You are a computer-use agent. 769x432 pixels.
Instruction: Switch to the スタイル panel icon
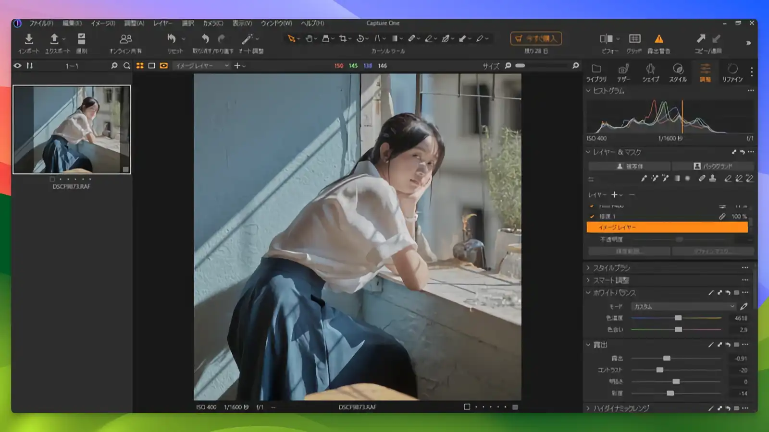coord(678,72)
